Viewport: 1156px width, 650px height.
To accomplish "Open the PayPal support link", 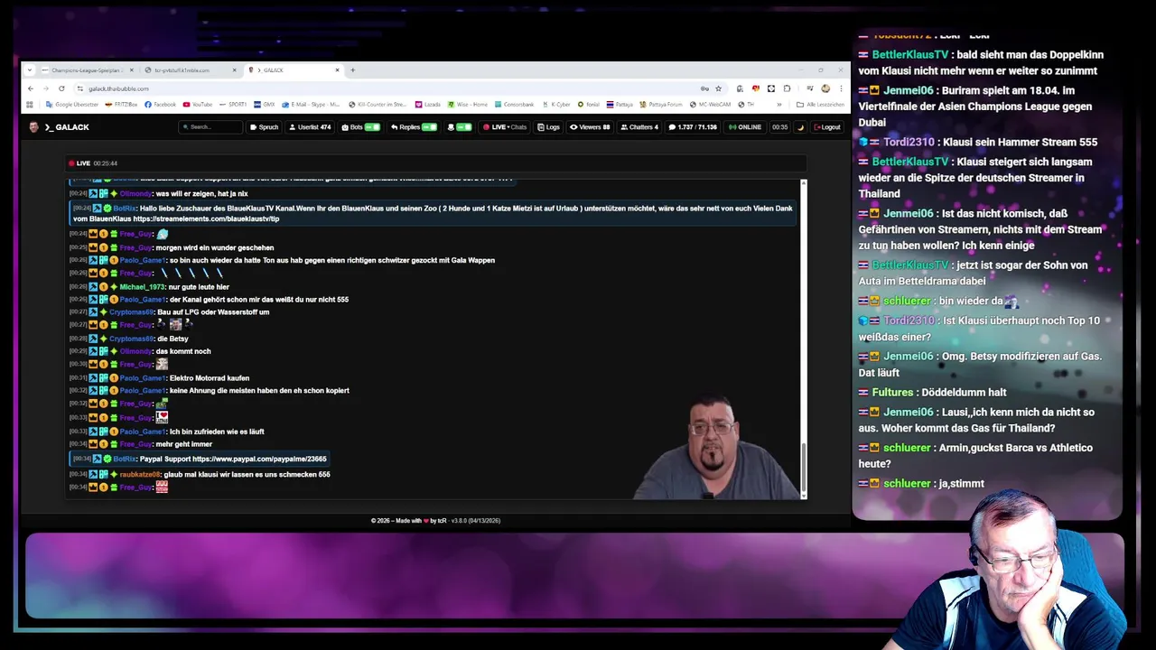I will (259, 459).
